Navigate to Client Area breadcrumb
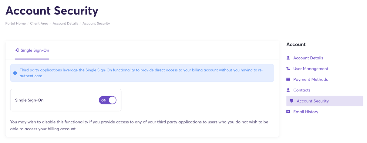Screen dimensions: 367x143 tap(39, 24)
